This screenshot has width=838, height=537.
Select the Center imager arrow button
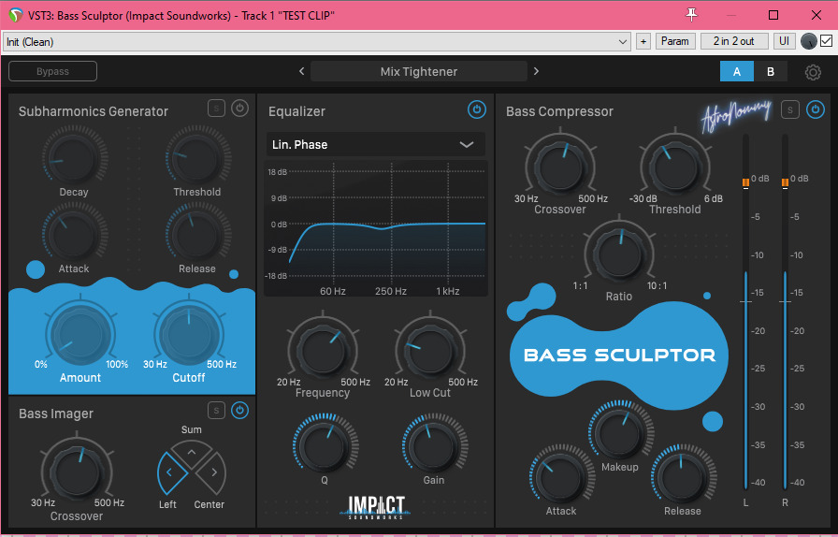point(211,472)
